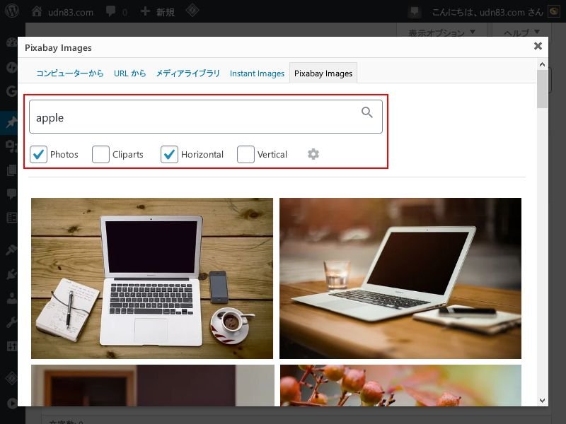Click the 新規 add new button
This screenshot has width=566, height=424.
[158, 12]
